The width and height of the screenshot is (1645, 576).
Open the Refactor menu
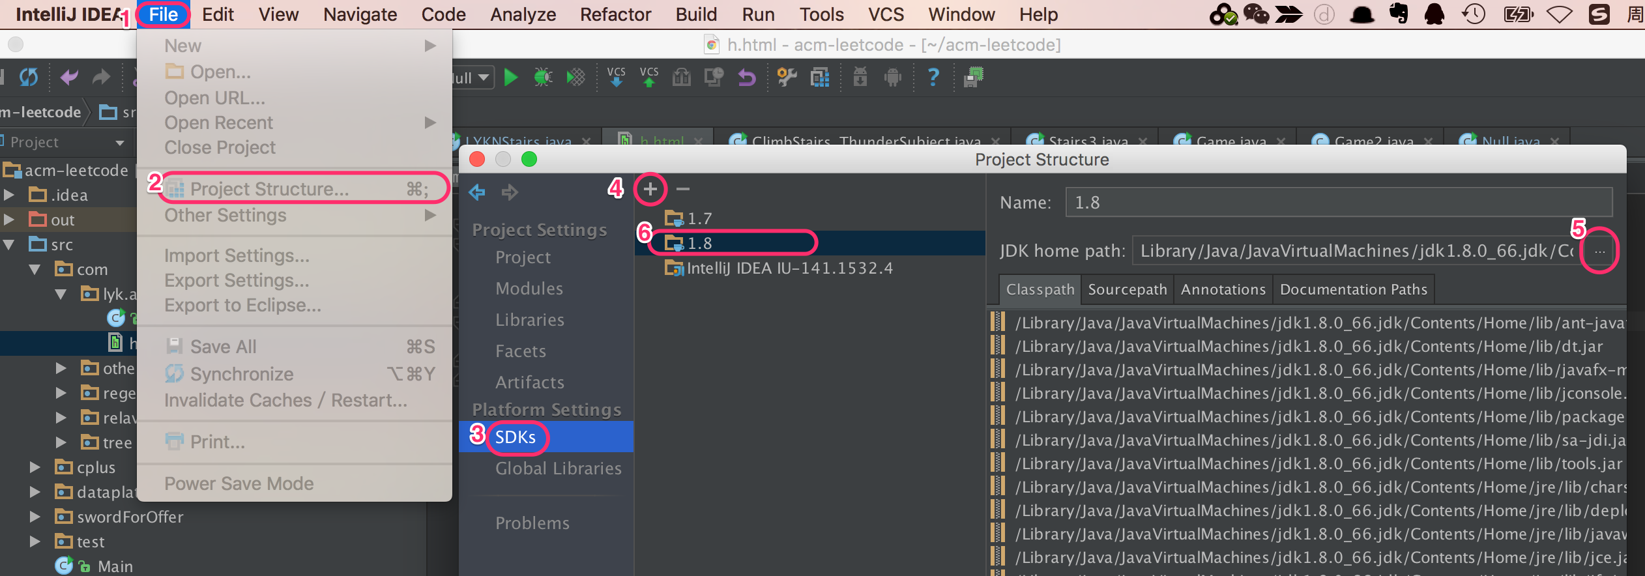[x=615, y=14]
